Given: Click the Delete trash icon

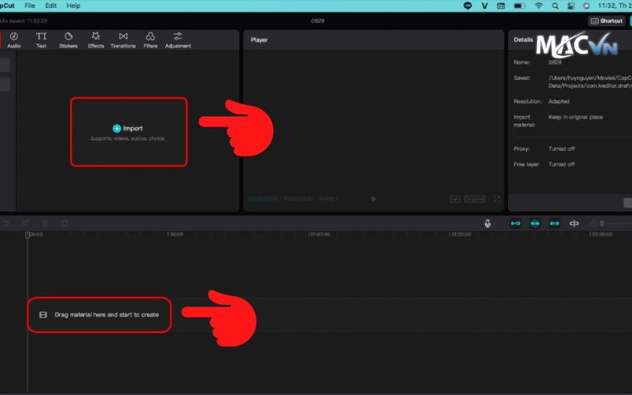Looking at the screenshot, I should (65, 224).
